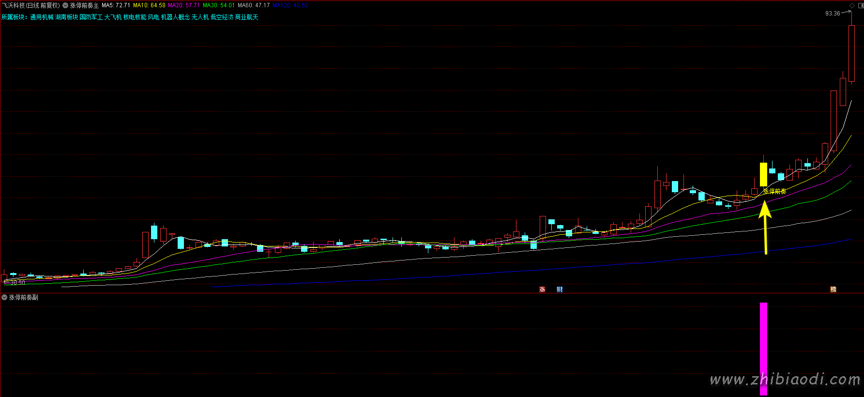Screen dimensions: 864x397
Task: Select the 国防军工 sector
Action: 91,17
